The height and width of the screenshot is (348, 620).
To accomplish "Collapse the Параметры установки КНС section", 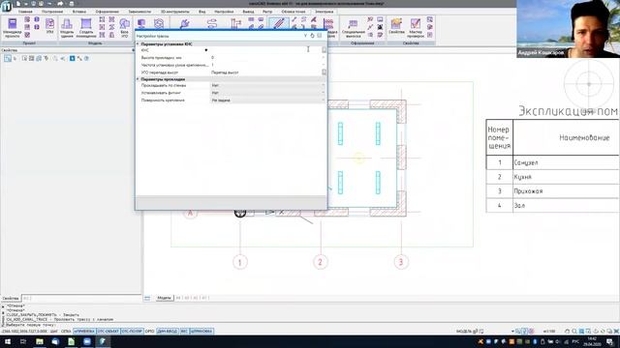I will 138,44.
